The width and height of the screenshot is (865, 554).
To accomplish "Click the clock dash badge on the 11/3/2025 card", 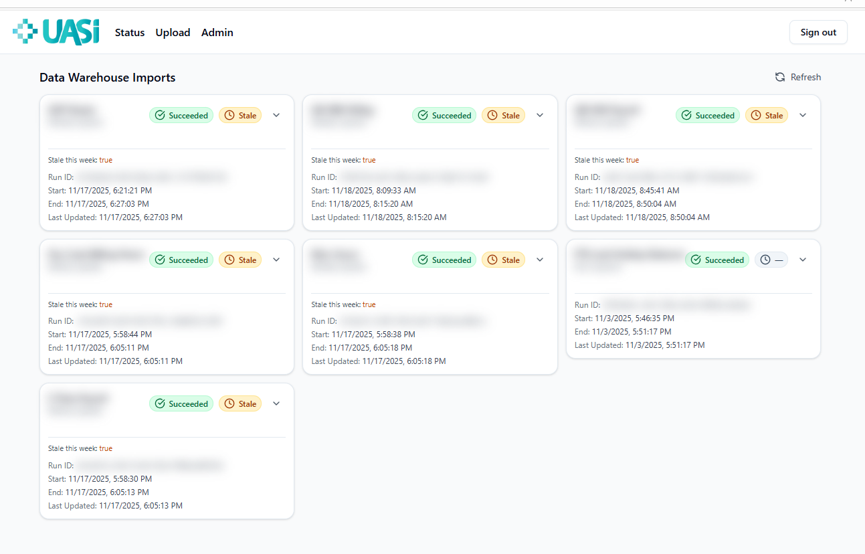I will click(771, 260).
